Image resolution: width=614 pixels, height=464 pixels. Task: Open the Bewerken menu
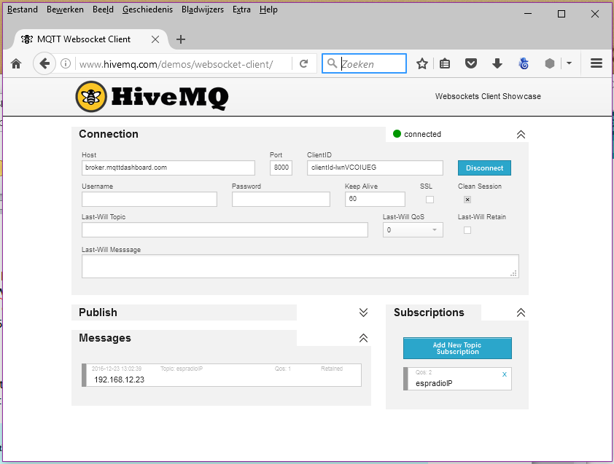pyautogui.click(x=65, y=9)
